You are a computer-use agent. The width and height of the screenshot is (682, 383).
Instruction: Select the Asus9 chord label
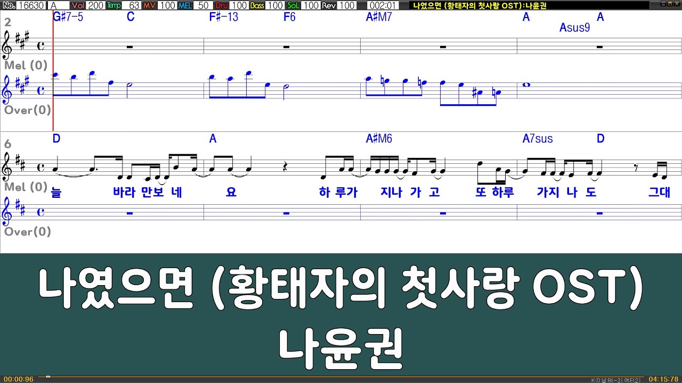[x=574, y=28]
